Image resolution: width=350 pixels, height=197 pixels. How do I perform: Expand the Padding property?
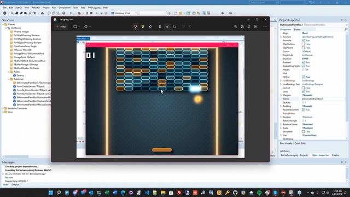281,106
